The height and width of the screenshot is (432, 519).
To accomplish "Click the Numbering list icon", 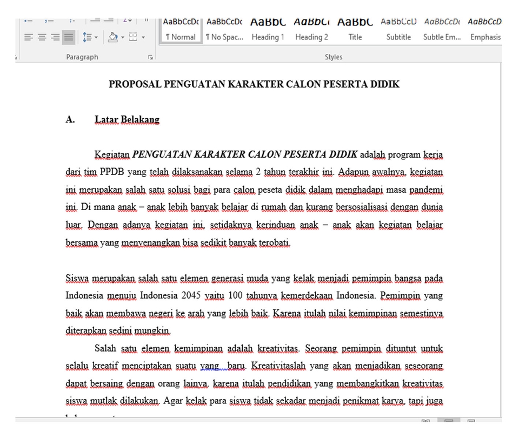I will tap(49, 21).
